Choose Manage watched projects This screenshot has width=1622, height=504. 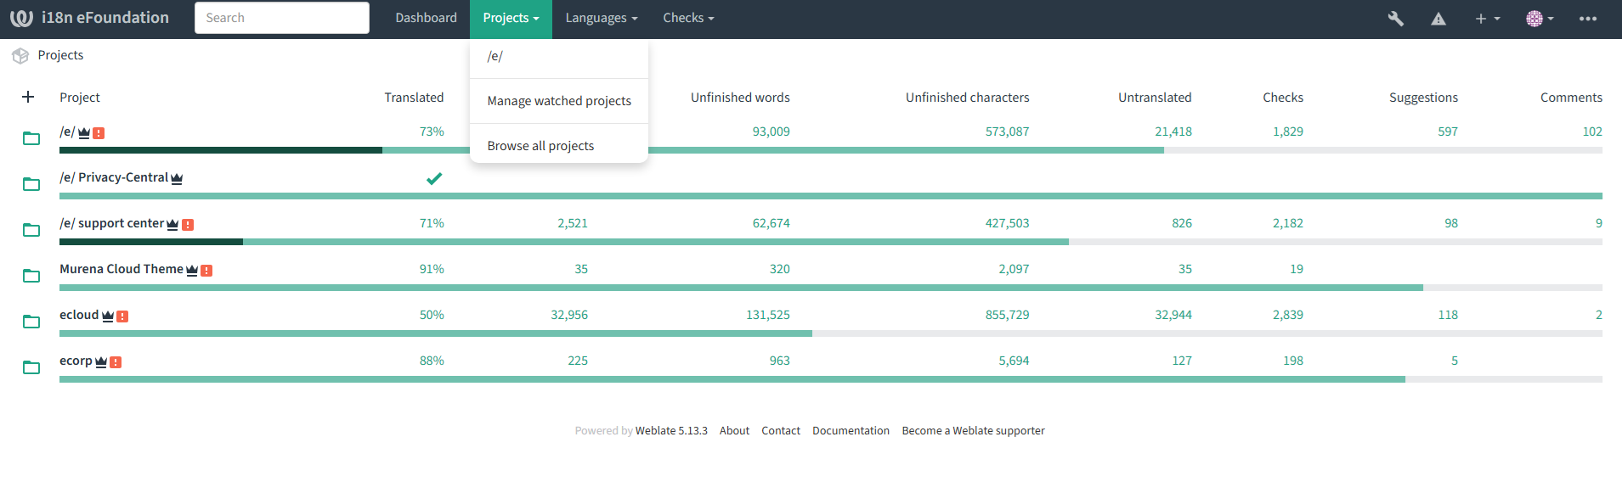(x=559, y=101)
